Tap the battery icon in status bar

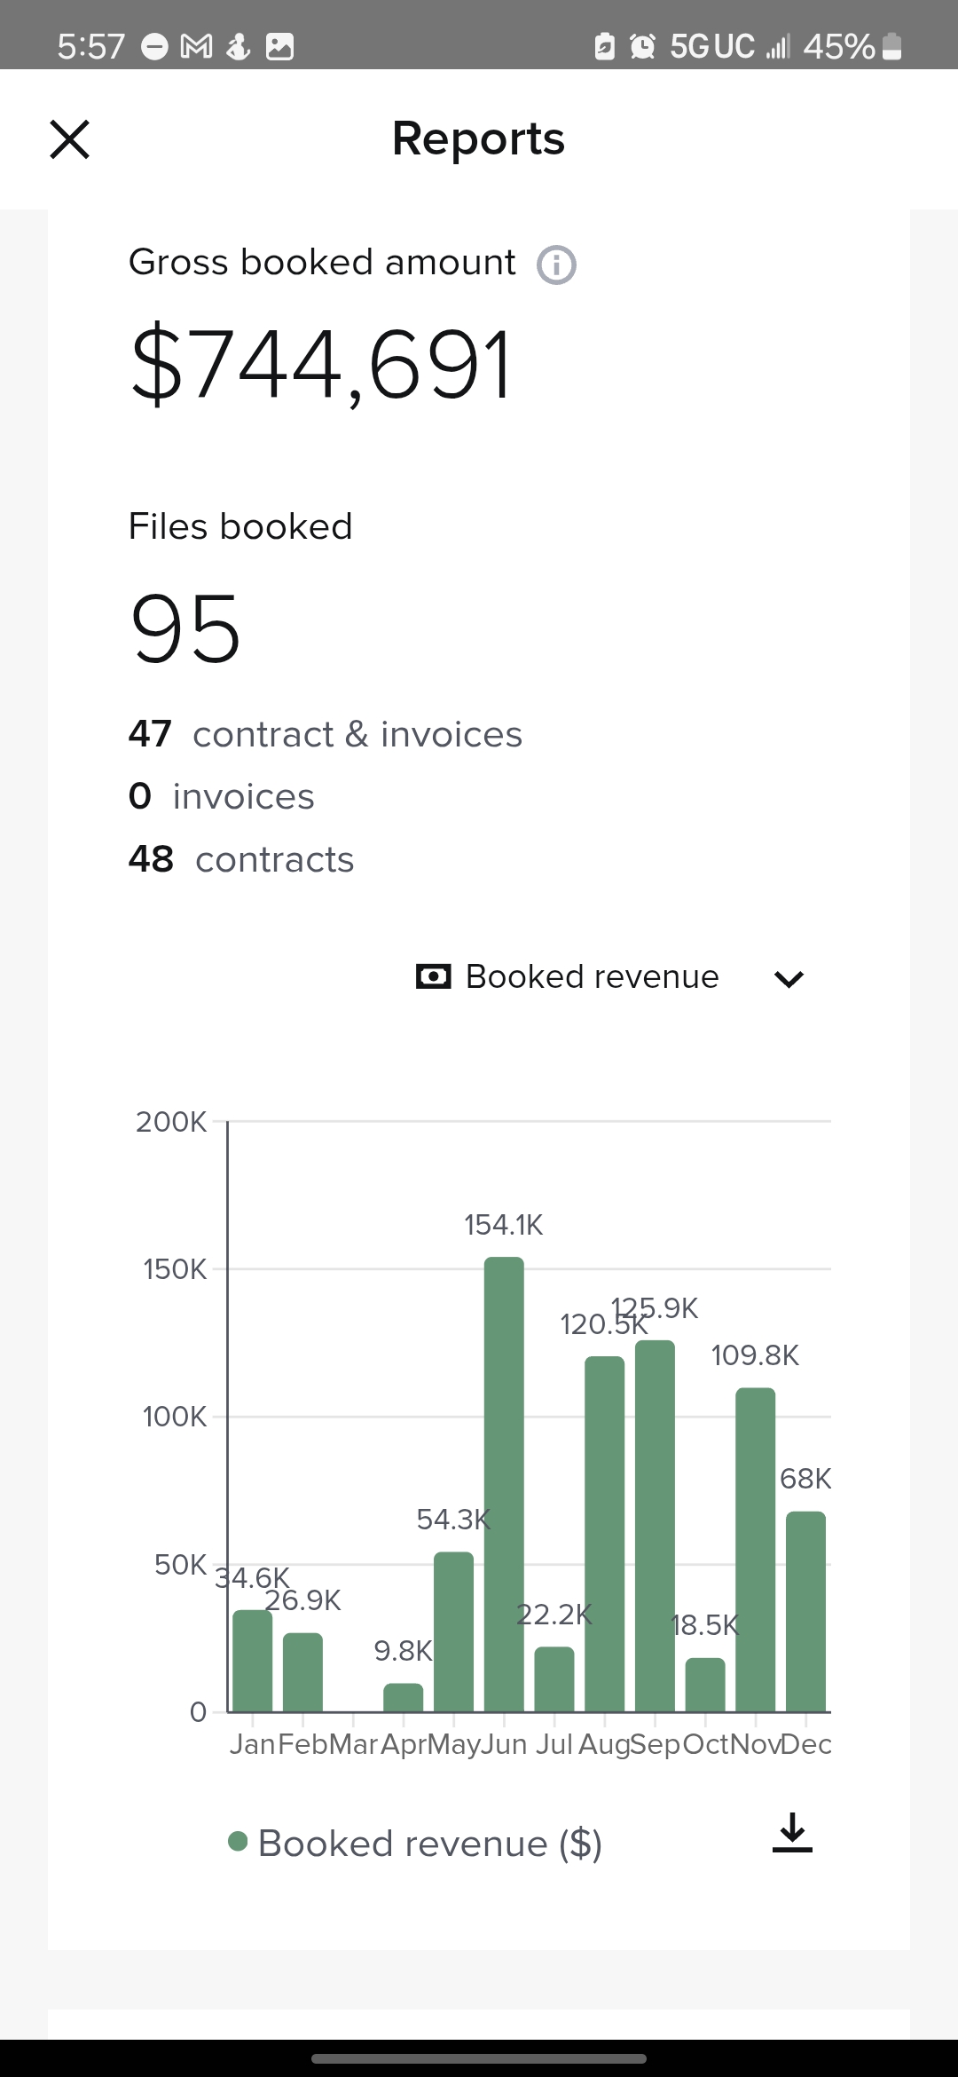[893, 46]
